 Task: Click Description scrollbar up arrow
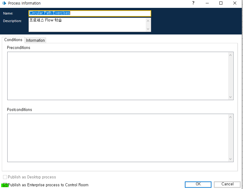148,21
